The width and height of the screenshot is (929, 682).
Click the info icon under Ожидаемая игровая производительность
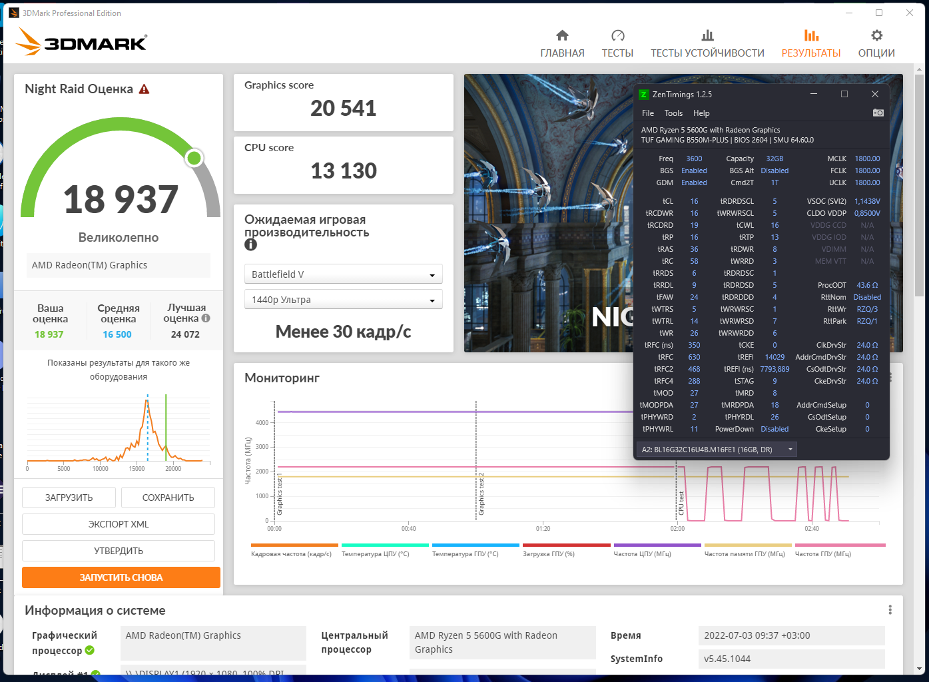click(250, 244)
